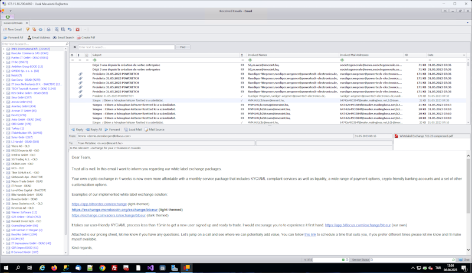
Task: Expand Ambition Group EOOD folder
Action: [4, 67]
